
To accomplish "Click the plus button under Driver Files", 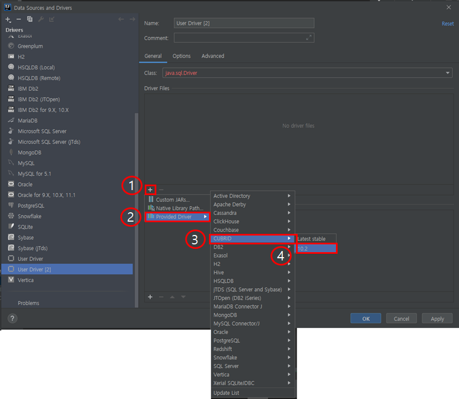I will coord(150,190).
